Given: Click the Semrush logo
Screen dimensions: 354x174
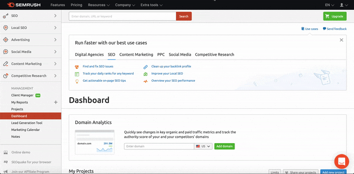Looking at the screenshot, I should [24, 5].
